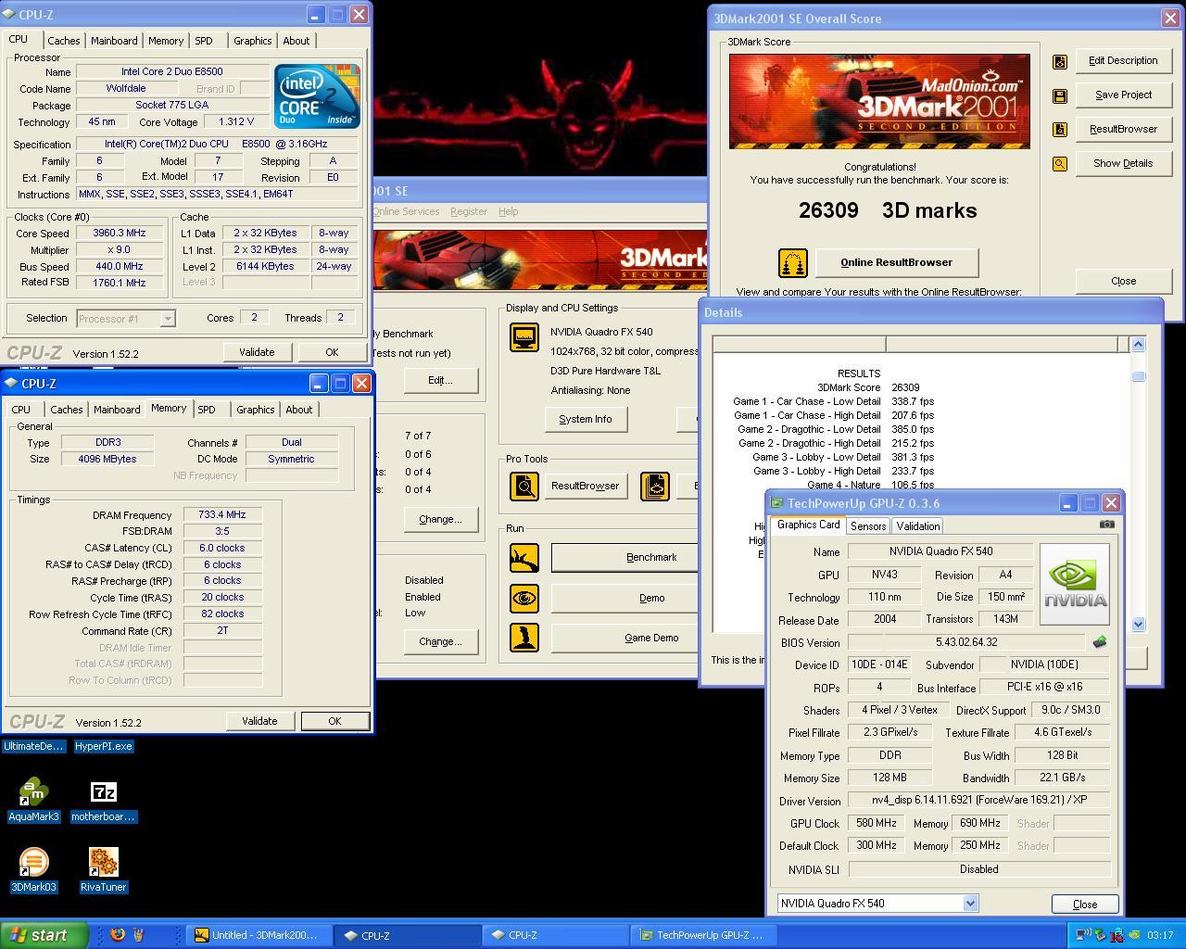Click the Intel Core 2 Duo logo
1186x949 pixels.
pos(317,95)
